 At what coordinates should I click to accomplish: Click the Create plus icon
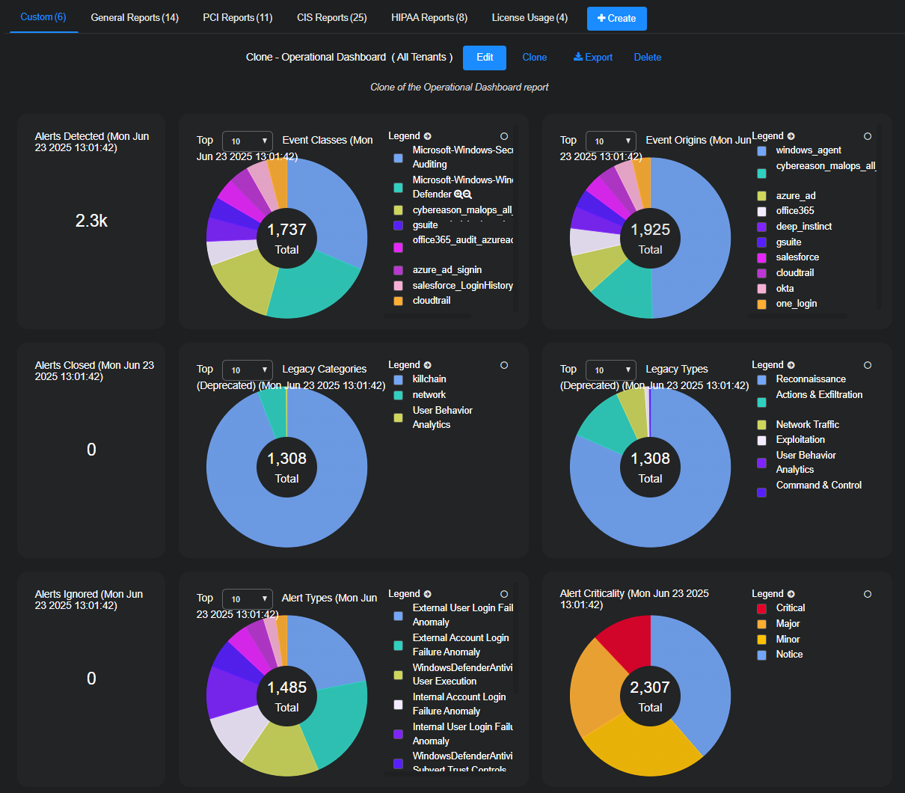603,17
